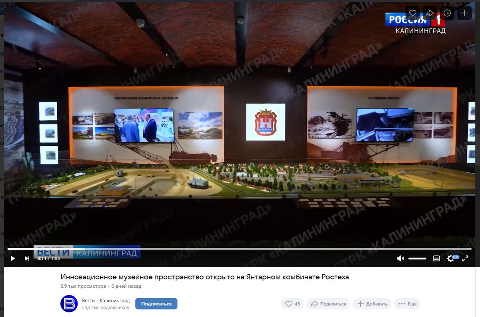The height and width of the screenshot is (317, 480).
Task: Click the 6 дней назад upload date
Action: click(x=126, y=286)
